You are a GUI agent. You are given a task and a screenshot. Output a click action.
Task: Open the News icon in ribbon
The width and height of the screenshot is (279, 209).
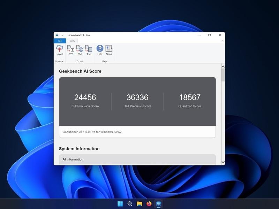(109, 50)
